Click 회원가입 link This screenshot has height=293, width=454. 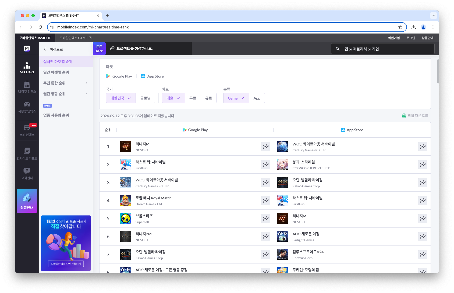(x=394, y=38)
